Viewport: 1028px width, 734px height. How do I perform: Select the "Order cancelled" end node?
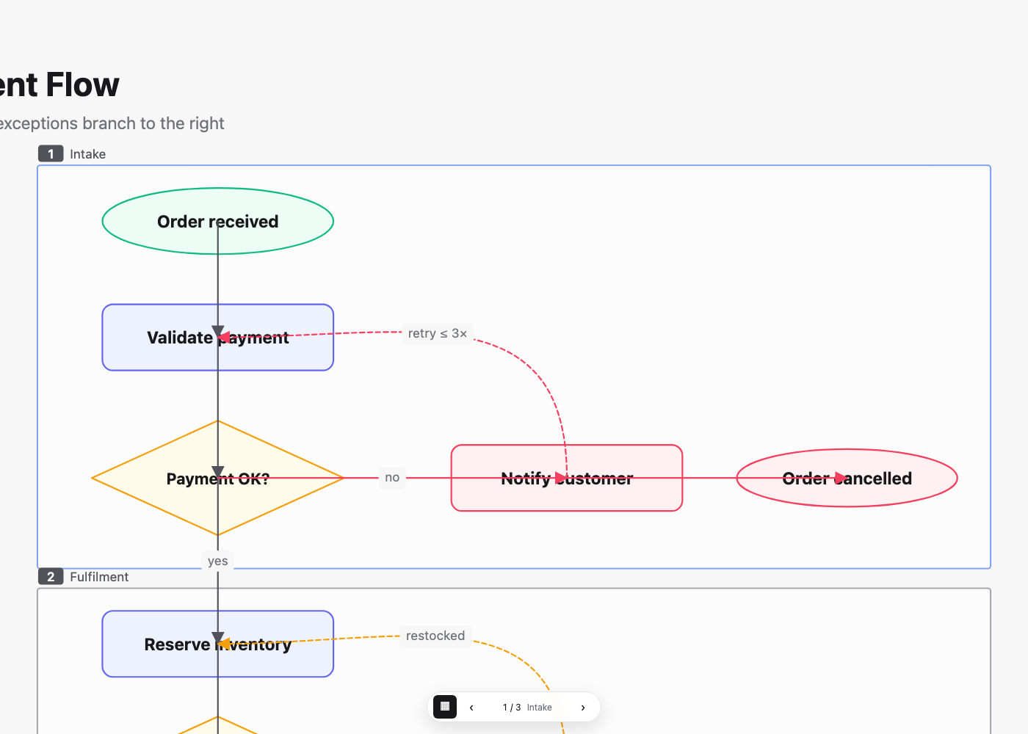pos(847,478)
